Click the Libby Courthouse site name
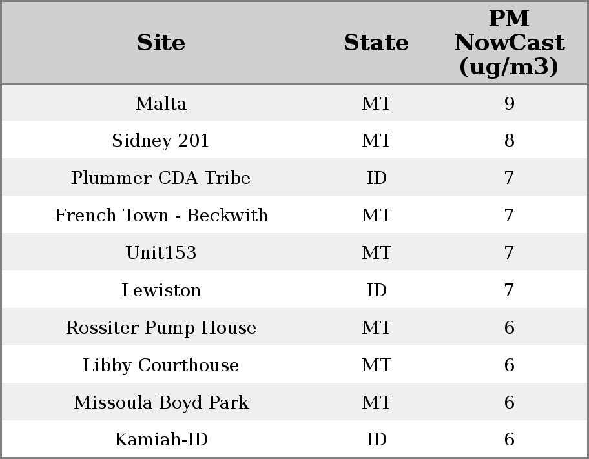The image size is (589, 459). click(161, 365)
